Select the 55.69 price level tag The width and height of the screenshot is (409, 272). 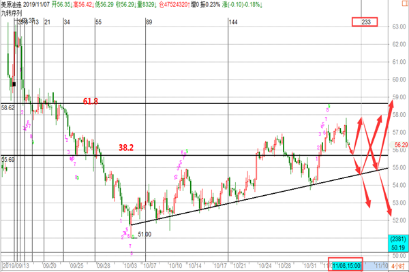coord(8,159)
